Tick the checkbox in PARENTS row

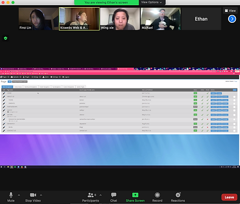point(234,104)
